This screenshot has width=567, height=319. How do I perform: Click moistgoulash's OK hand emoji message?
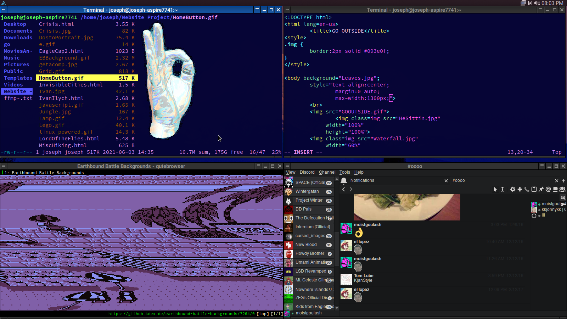click(359, 233)
